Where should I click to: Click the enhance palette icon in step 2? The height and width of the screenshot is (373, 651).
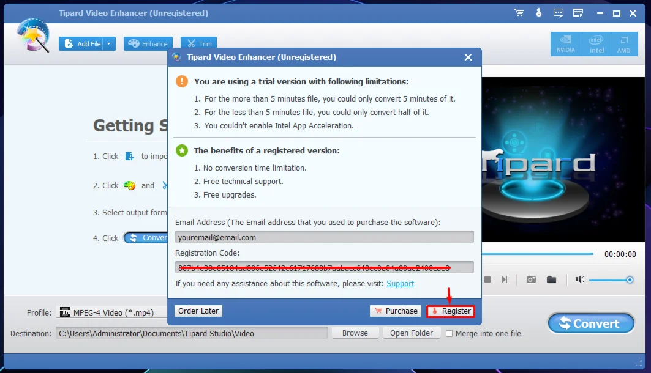click(x=130, y=185)
